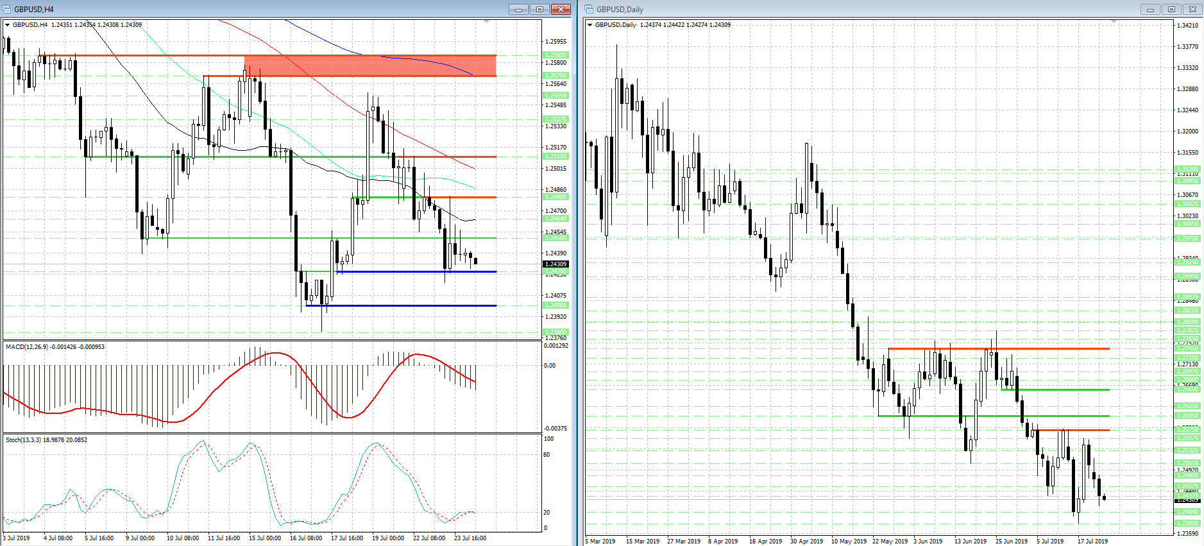Click the 1.25550 price level label
Image resolution: width=1204 pixels, height=546 pixels.
click(556, 96)
